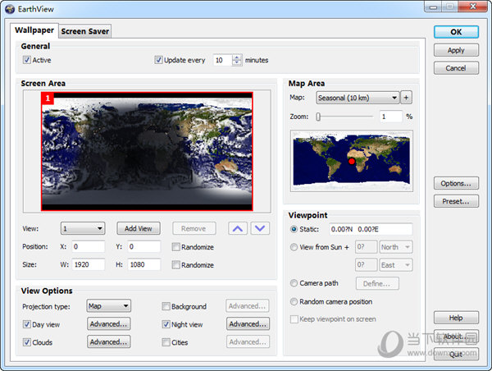The height and width of the screenshot is (371, 492).
Task: Open Cities Advanced settings
Action: click(248, 341)
